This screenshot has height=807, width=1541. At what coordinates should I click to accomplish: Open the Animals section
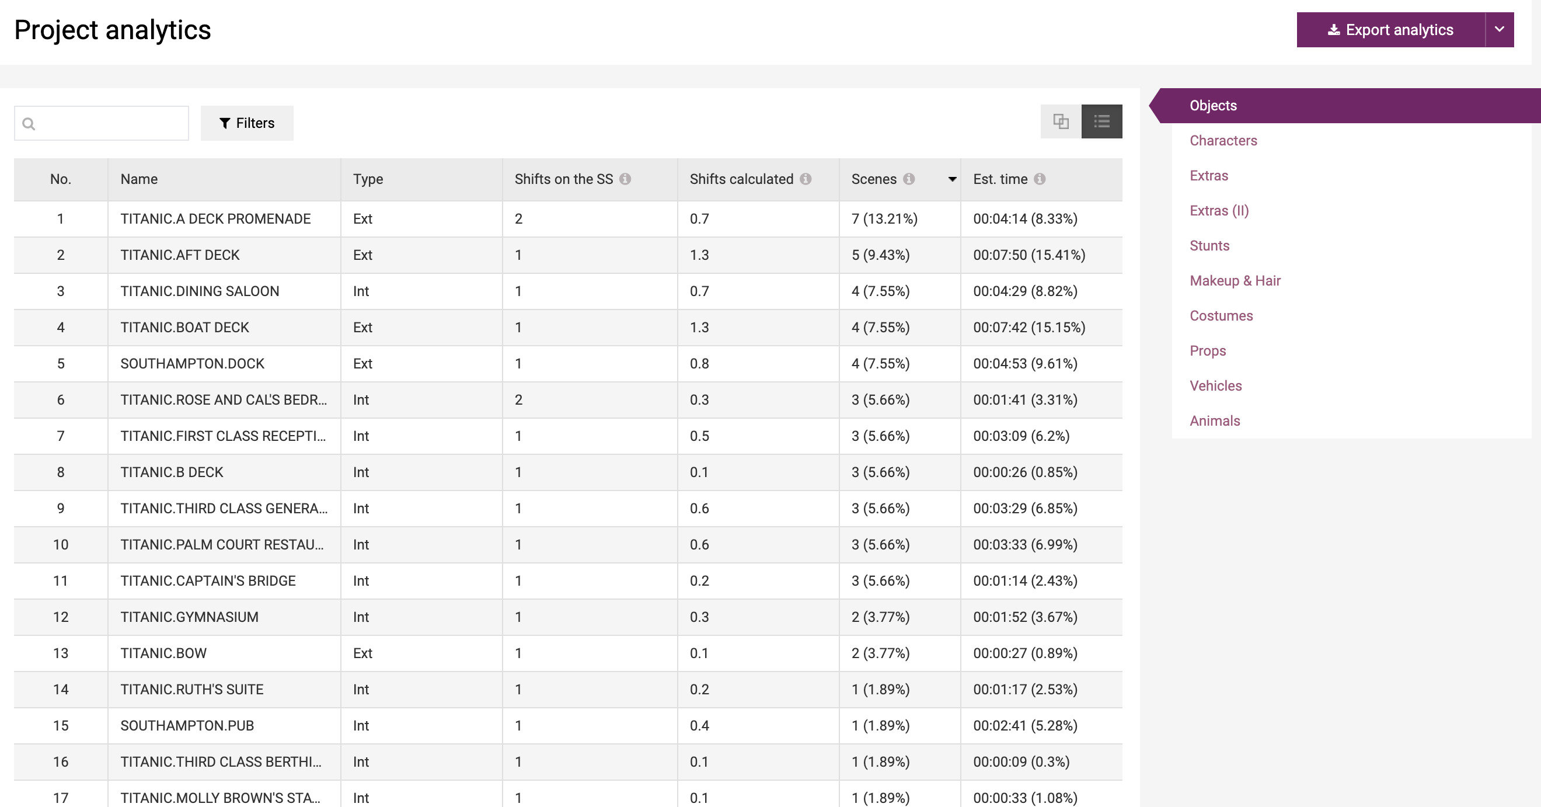pos(1214,421)
